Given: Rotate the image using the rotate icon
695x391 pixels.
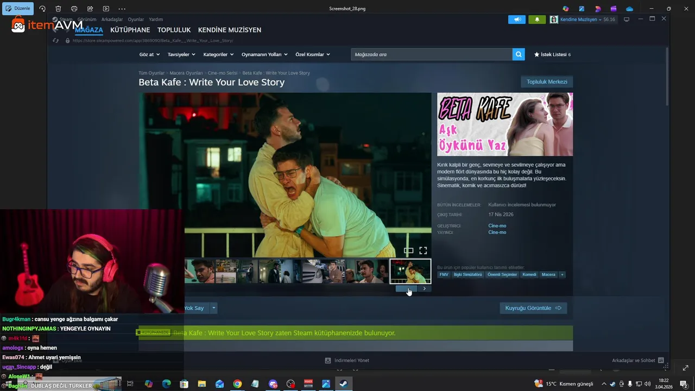Looking at the screenshot, I should pos(42,9).
